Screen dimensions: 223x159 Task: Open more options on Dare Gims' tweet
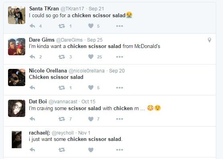point(120,57)
